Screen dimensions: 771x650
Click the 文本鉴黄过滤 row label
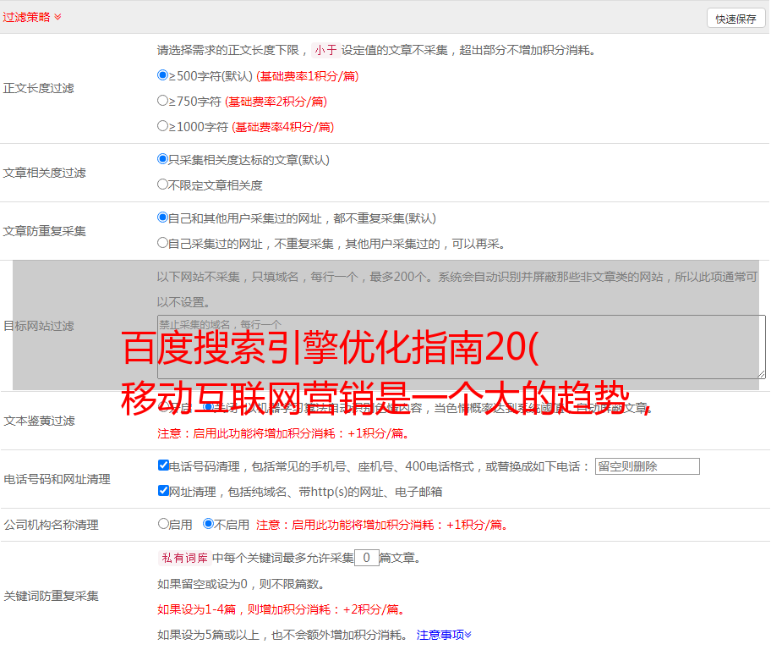(x=40, y=421)
